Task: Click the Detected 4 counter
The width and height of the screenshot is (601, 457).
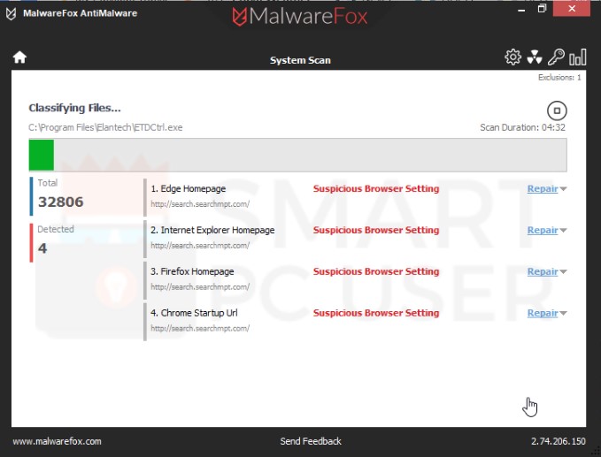Action: coord(53,242)
